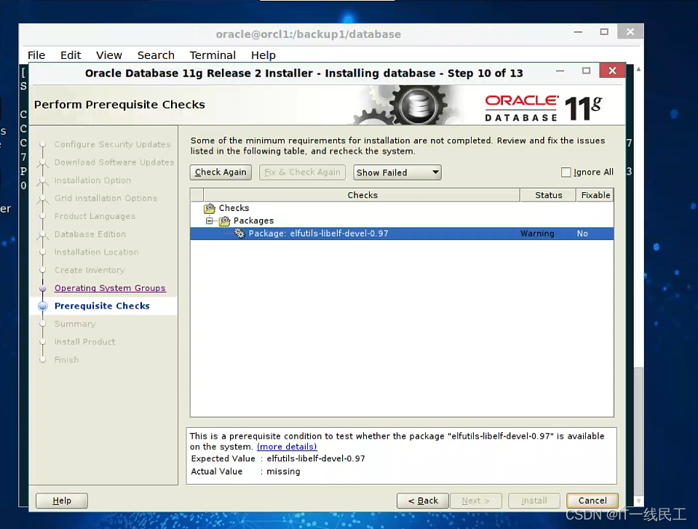Open the Search menu in menu bar
698x529 pixels.
156,55
